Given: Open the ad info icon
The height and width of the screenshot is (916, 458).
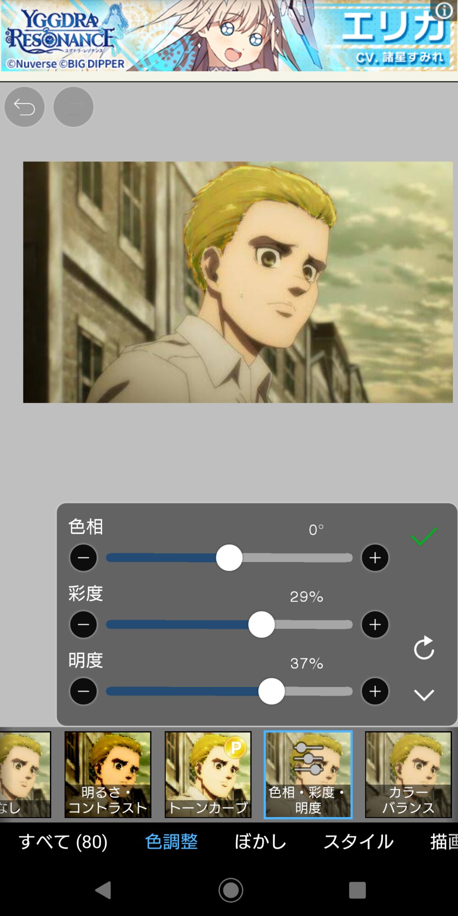Looking at the screenshot, I should click(x=444, y=10).
